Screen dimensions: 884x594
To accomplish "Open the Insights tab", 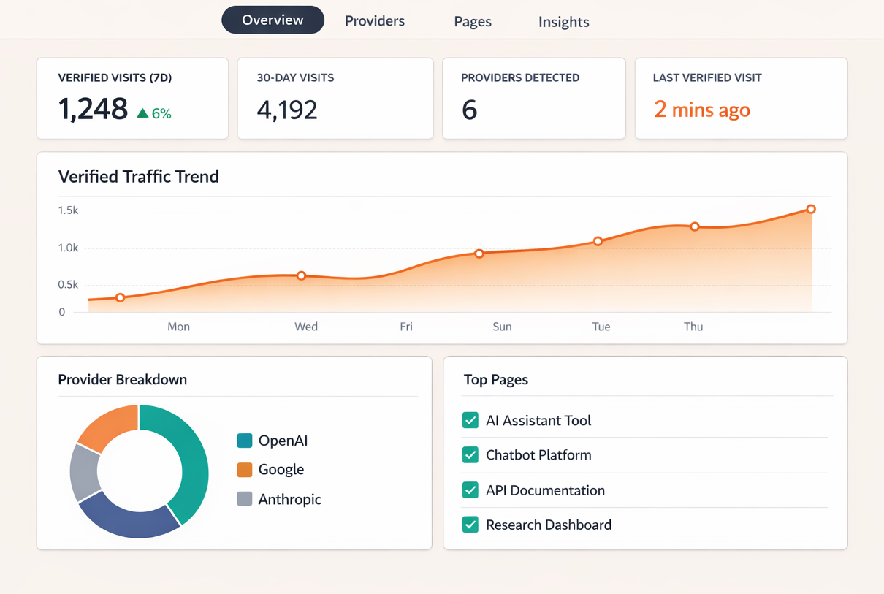I will pyautogui.click(x=563, y=21).
